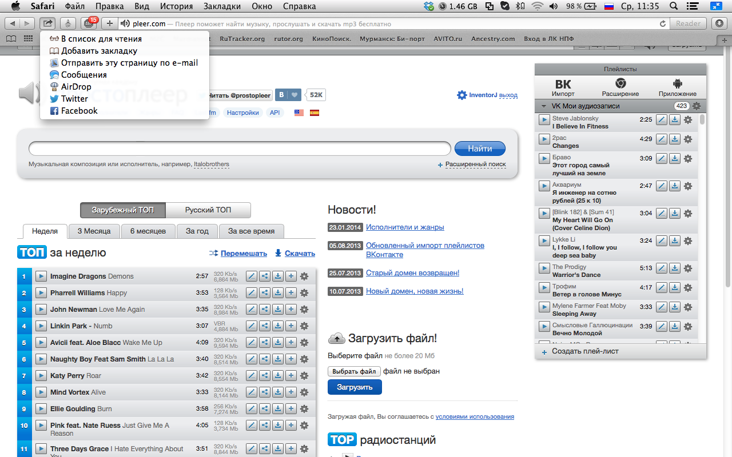Open Safari downloads button
Viewport: 732px width, 457px height.
pos(719,23)
